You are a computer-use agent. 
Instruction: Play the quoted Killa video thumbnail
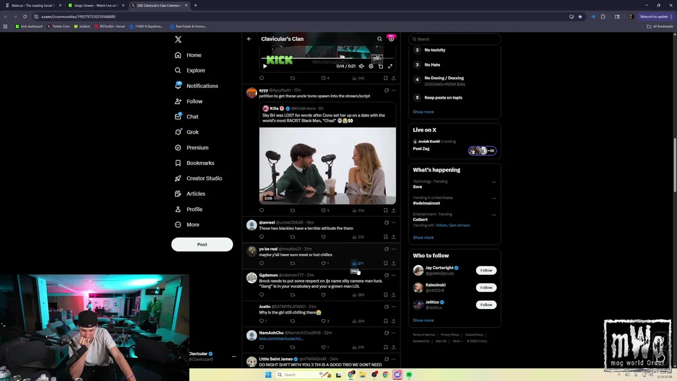[327, 166]
